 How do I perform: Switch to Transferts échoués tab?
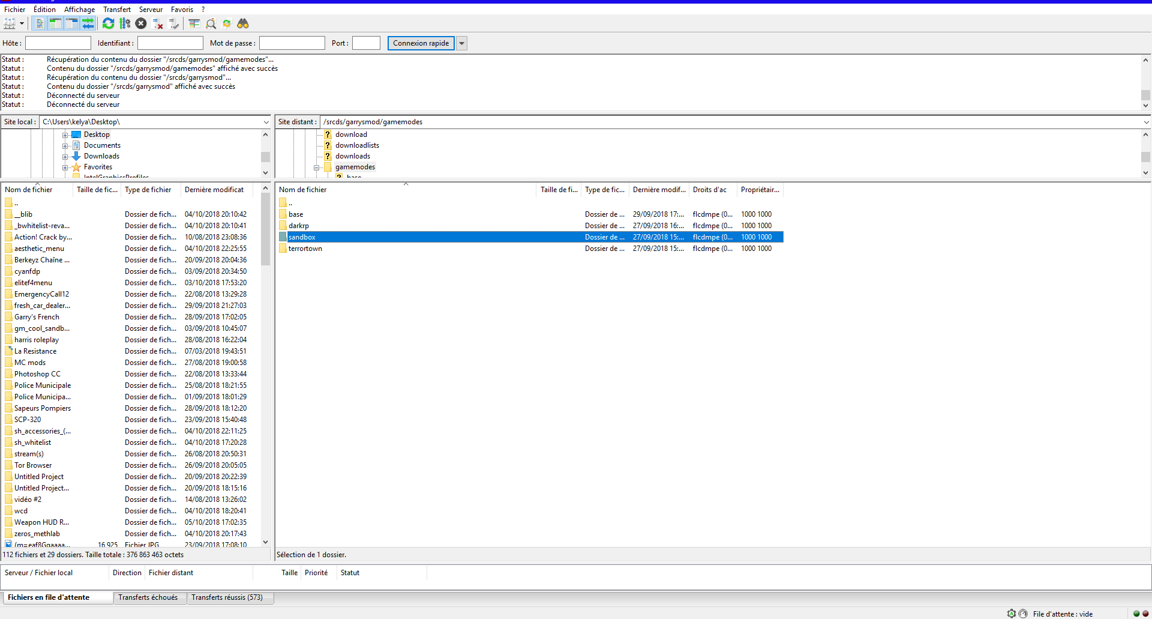tap(148, 597)
